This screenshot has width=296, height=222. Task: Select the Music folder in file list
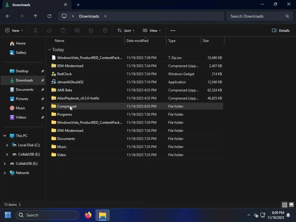pos(137,147)
